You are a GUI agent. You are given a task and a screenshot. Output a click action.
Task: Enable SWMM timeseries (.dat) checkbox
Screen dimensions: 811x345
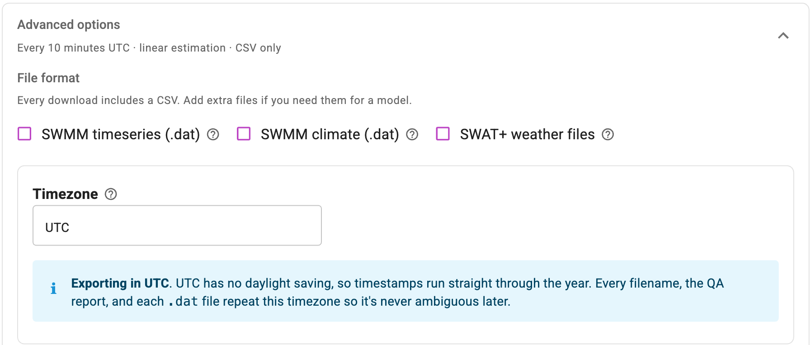24,134
